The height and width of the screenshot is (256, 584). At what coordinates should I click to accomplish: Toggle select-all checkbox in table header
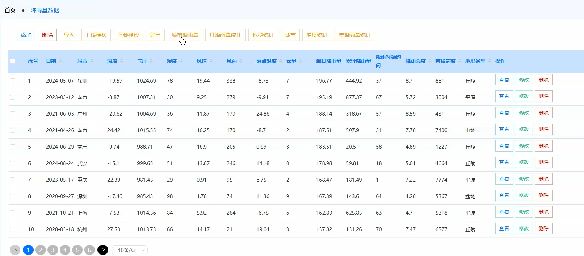coord(13,61)
